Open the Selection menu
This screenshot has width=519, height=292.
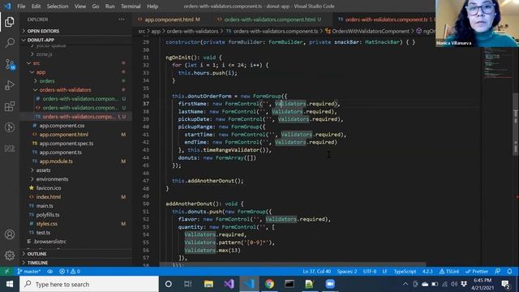(58, 6)
